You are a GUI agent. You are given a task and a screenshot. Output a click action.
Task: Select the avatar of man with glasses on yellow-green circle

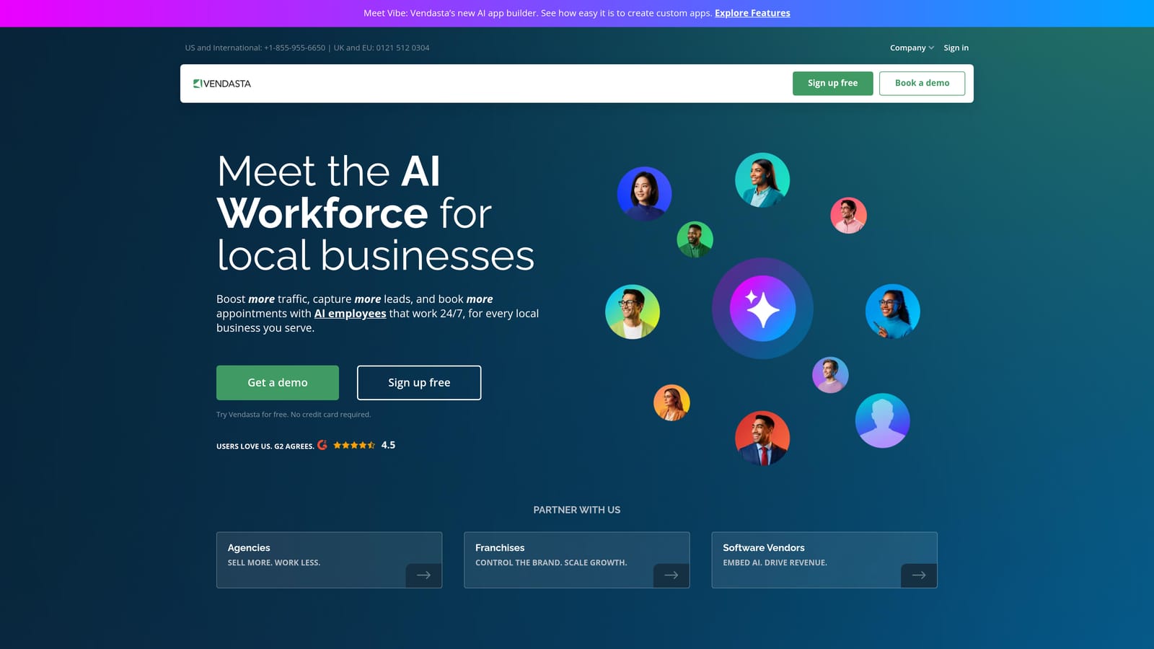click(x=633, y=312)
